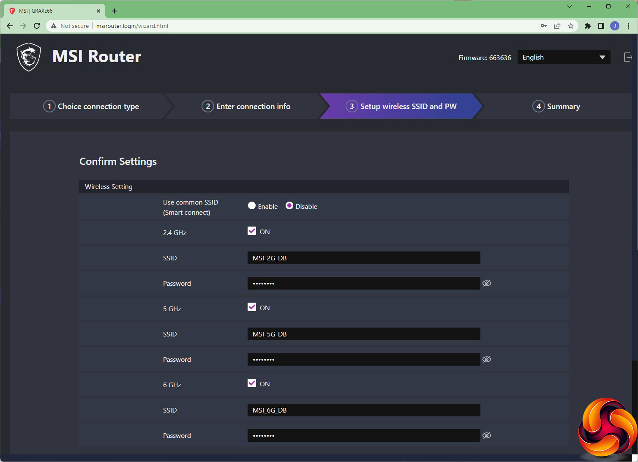Uncheck the 6 GHz ON checkbox
The width and height of the screenshot is (638, 462).
tap(252, 383)
